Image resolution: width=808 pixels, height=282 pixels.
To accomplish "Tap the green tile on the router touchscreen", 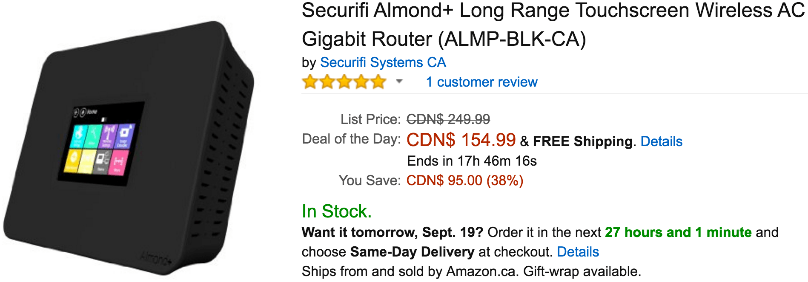I will pyautogui.click(x=94, y=136).
